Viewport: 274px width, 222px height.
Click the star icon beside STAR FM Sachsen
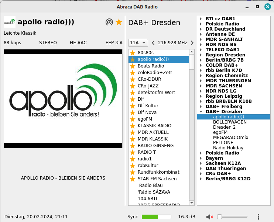pyautogui.click(x=133, y=179)
